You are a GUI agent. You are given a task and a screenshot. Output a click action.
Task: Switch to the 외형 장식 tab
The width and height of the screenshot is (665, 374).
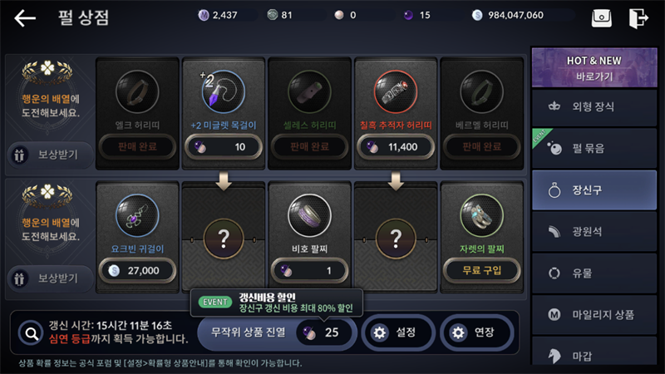click(594, 106)
